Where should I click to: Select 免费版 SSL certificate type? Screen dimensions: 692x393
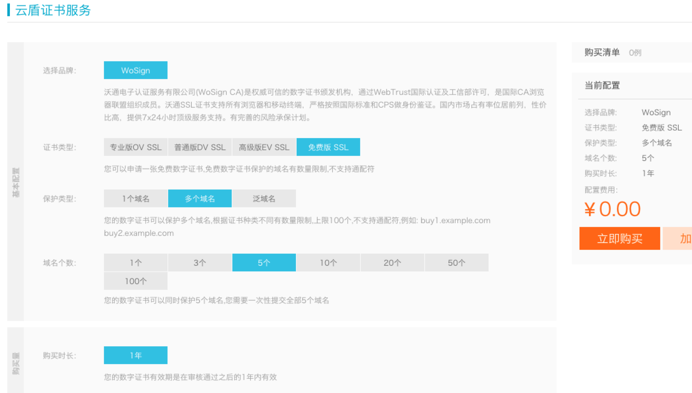tap(328, 147)
